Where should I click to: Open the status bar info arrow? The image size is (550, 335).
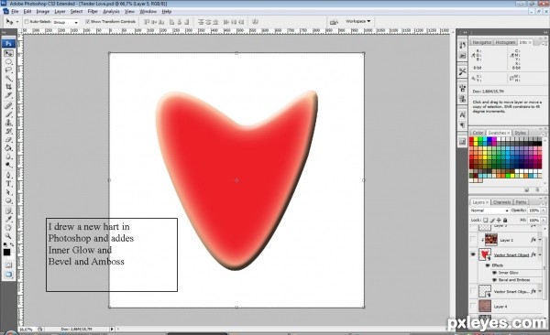coord(112,329)
